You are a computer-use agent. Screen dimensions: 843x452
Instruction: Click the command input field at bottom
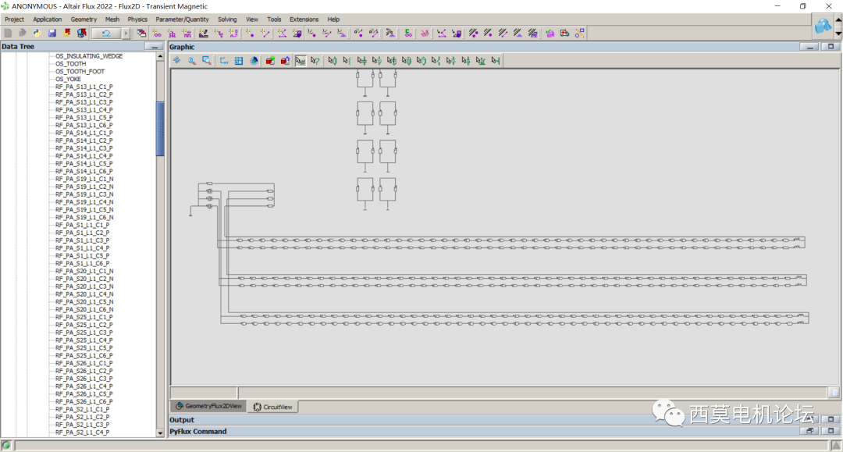[421, 445]
